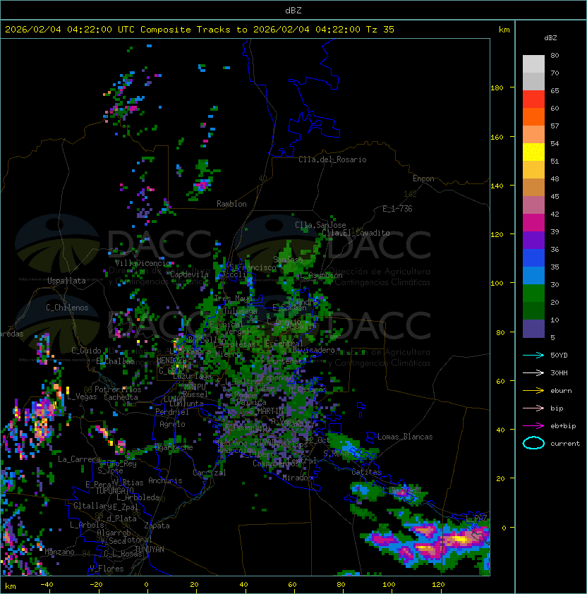
Task: Click the 'dBZ' title at top
Action: pyautogui.click(x=293, y=11)
